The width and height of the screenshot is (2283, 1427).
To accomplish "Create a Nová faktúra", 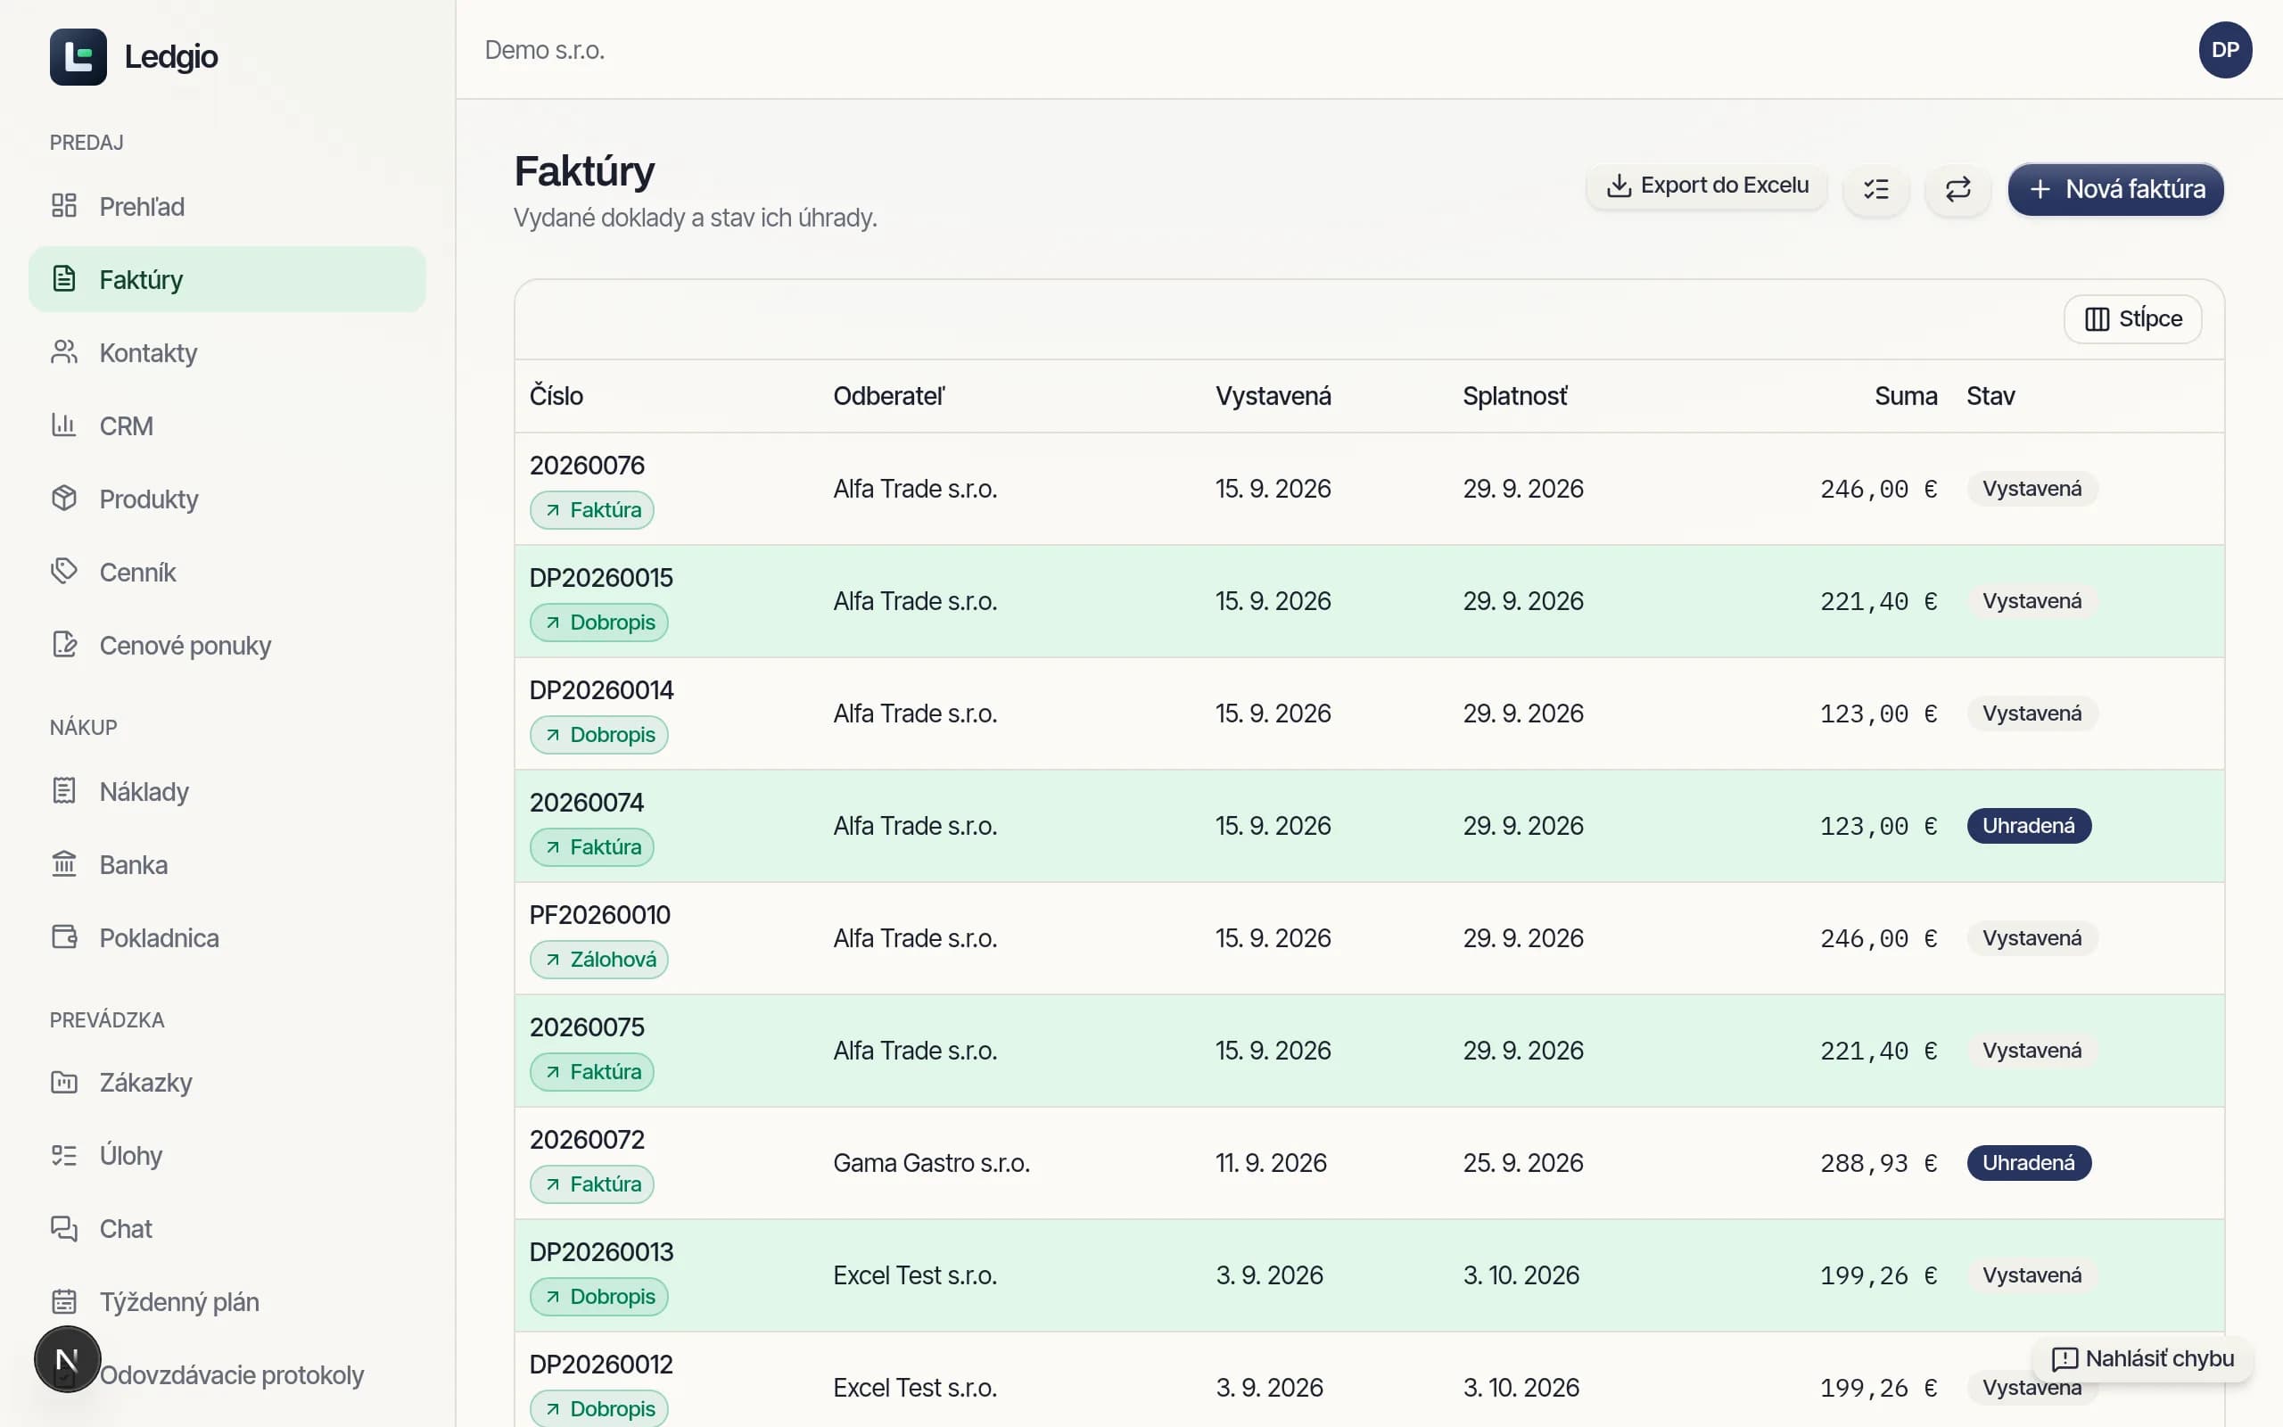I will click(x=2115, y=190).
